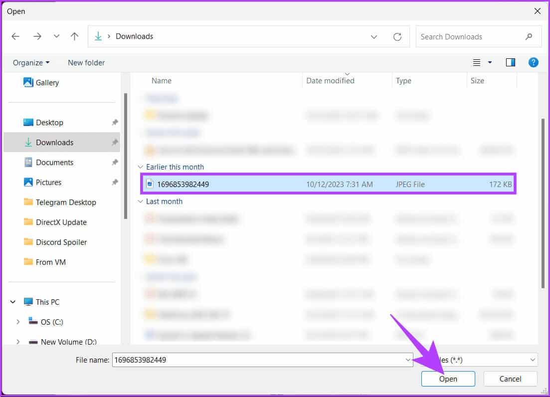This screenshot has height=397, width=550.
Task: Click the pin icon next to Downloads
Action: pos(115,142)
